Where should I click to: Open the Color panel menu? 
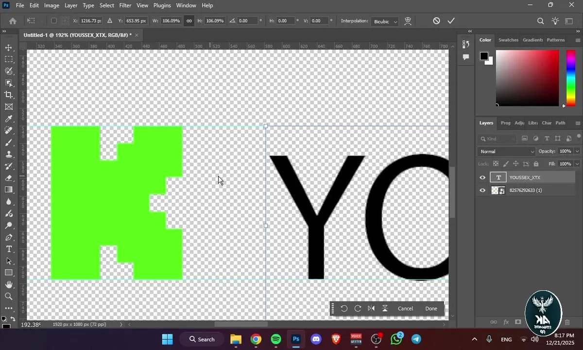pyautogui.click(x=578, y=40)
